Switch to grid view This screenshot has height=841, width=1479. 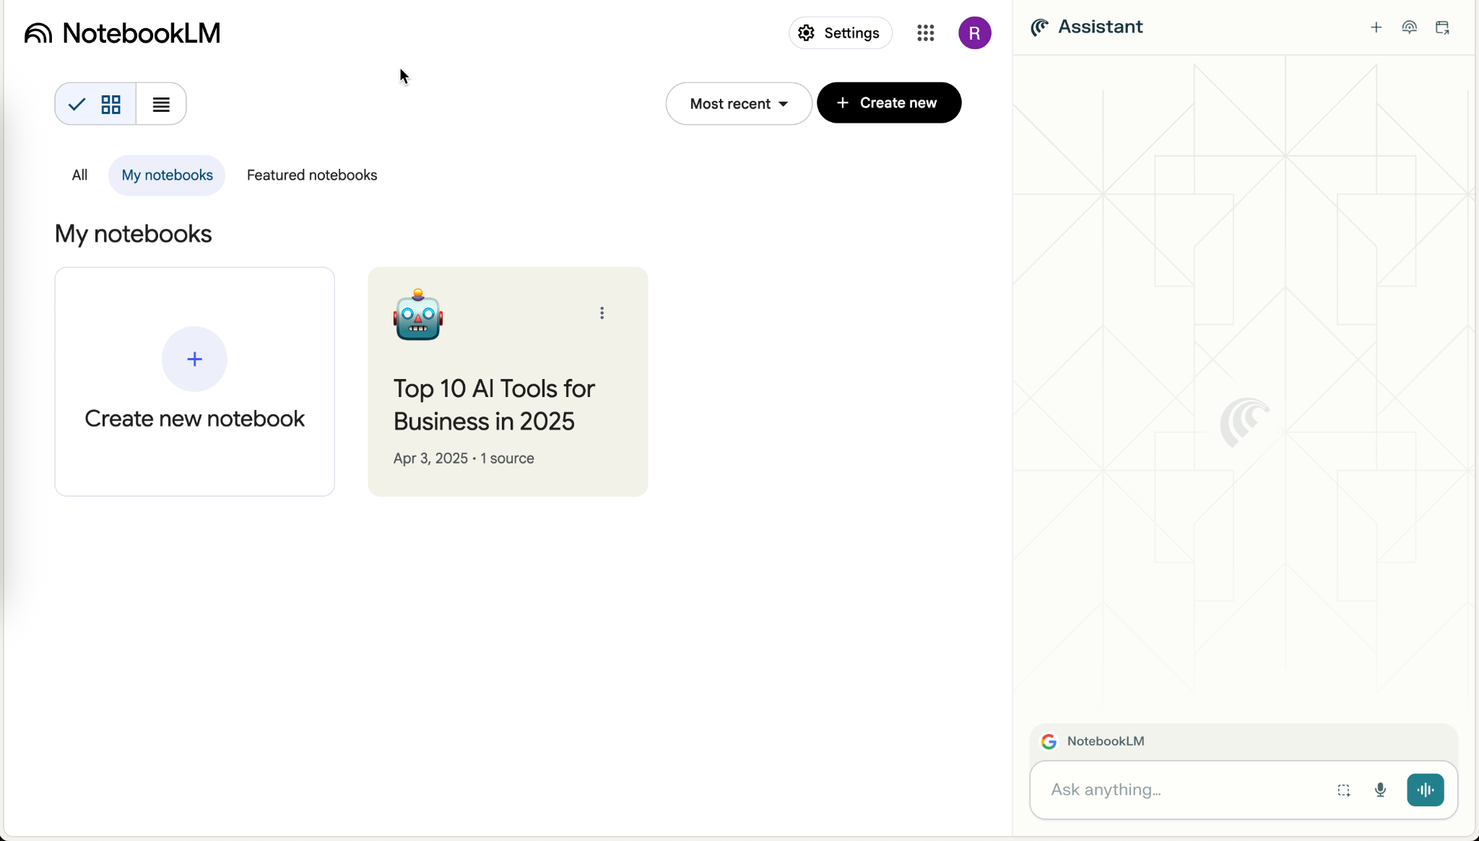point(95,104)
